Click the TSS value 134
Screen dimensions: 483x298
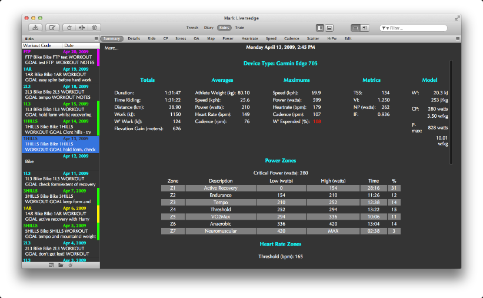[x=385, y=93]
